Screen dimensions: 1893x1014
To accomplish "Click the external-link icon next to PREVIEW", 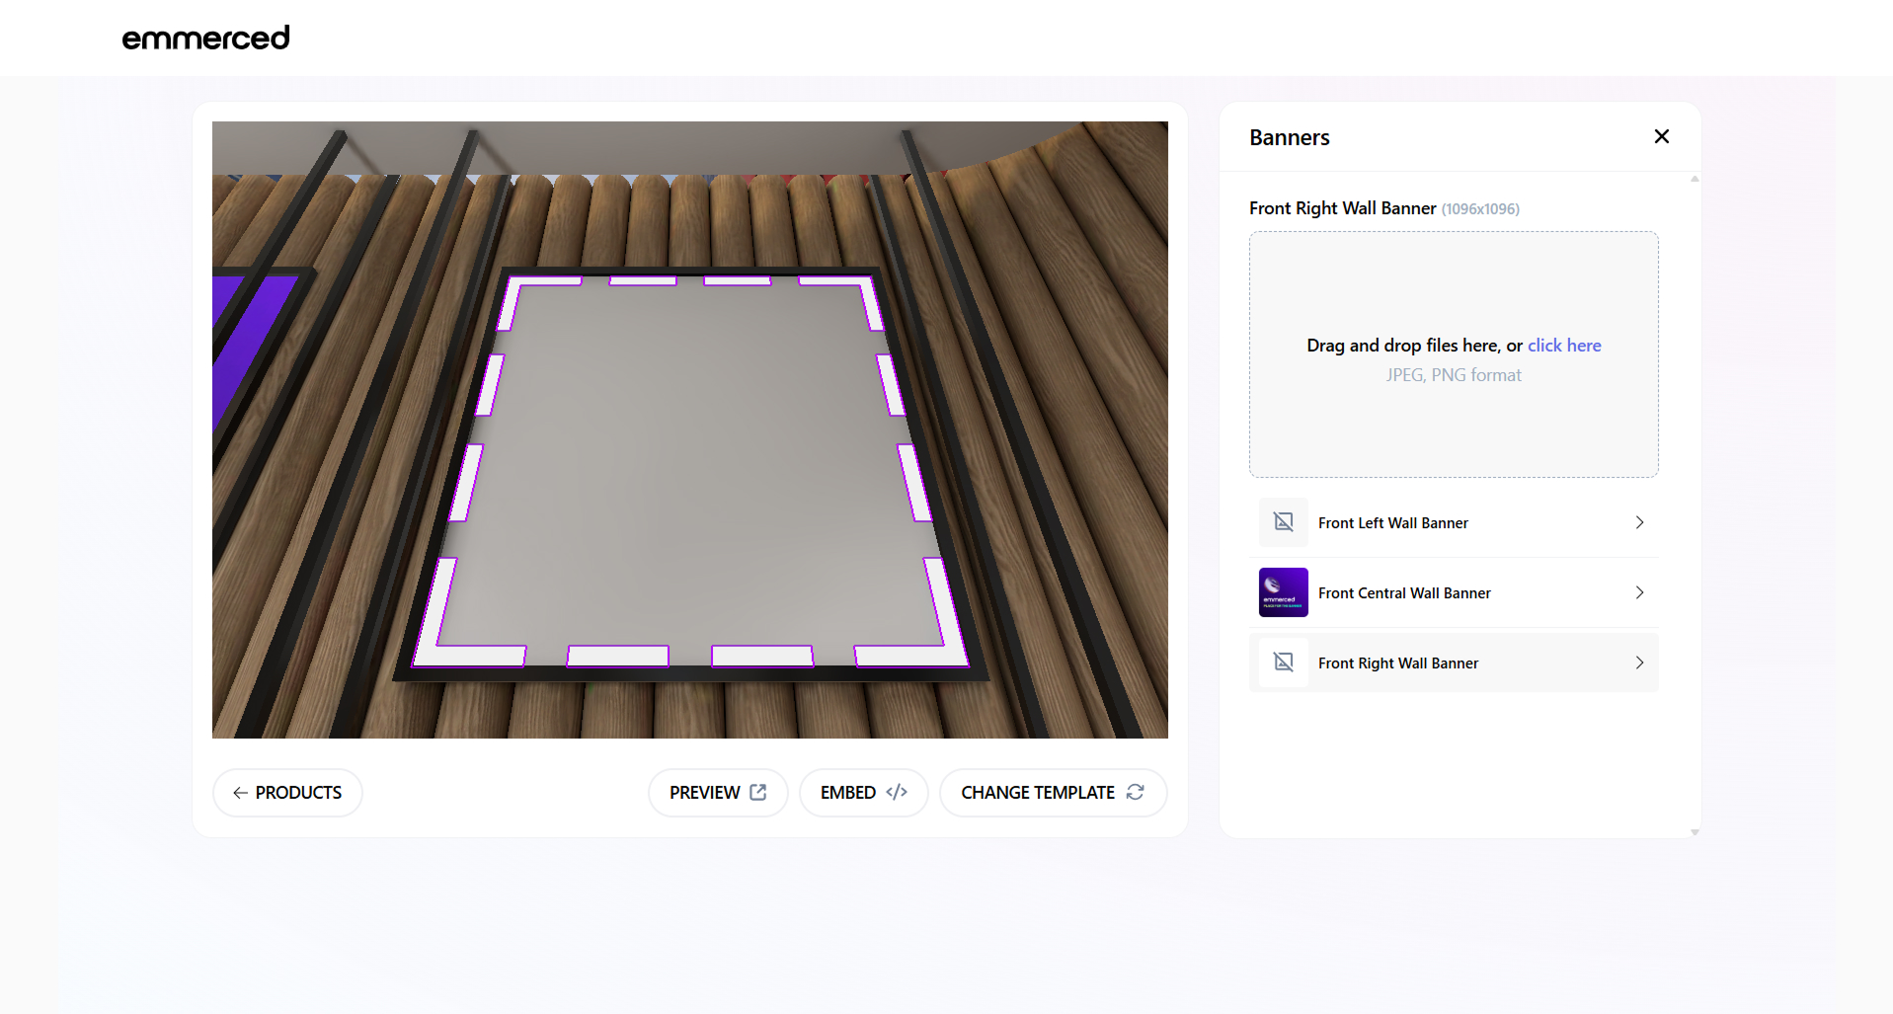I will (x=758, y=792).
